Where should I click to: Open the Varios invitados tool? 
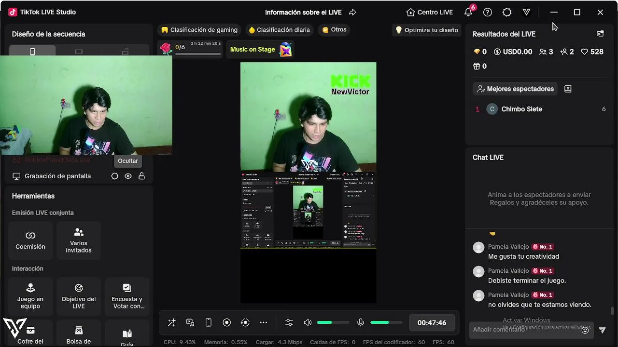[x=79, y=240]
